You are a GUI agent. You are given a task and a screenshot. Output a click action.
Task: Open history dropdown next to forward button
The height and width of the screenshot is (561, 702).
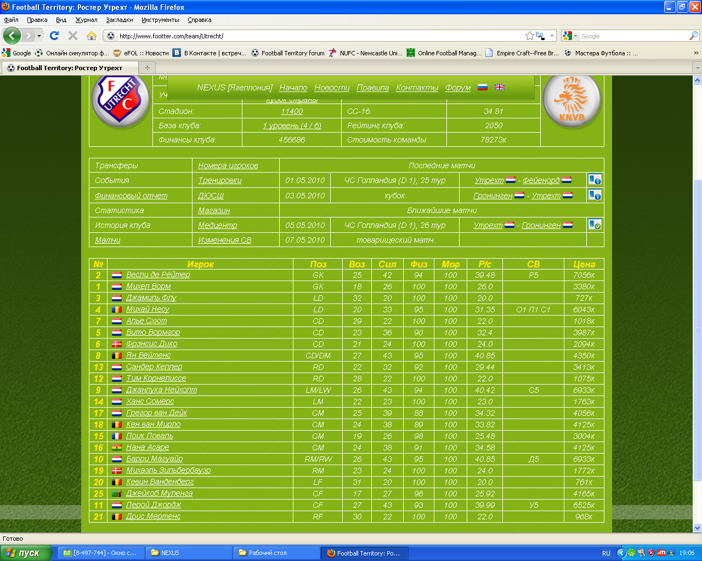pyautogui.click(x=39, y=36)
